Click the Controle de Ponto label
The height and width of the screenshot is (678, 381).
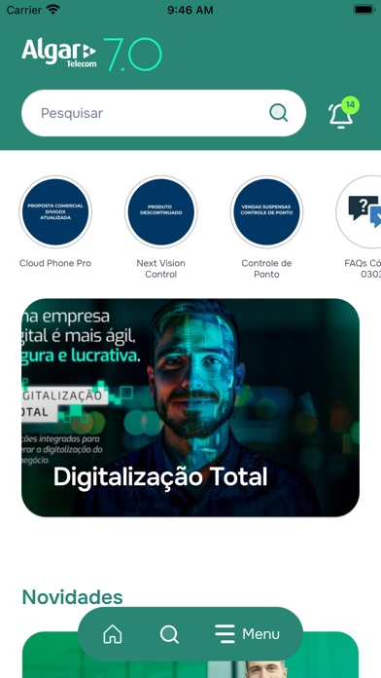pos(266,269)
